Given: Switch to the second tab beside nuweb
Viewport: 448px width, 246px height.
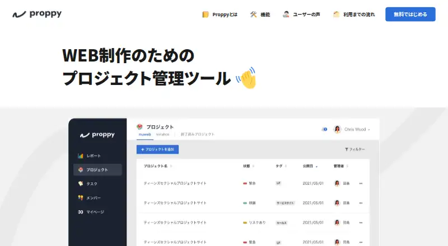Looking at the screenshot, I should 162,134.
